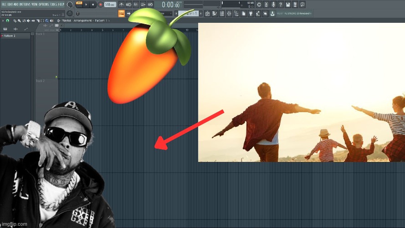Open the help question mark icon
The height and width of the screenshot is (228, 405).
click(281, 5)
